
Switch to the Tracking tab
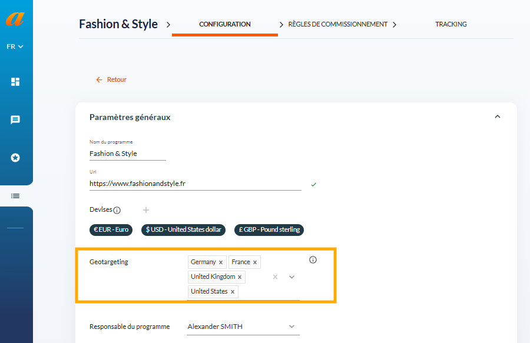click(451, 24)
